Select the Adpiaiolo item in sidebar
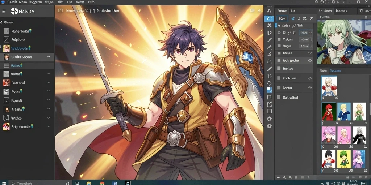371x185 pixels. pos(18,39)
